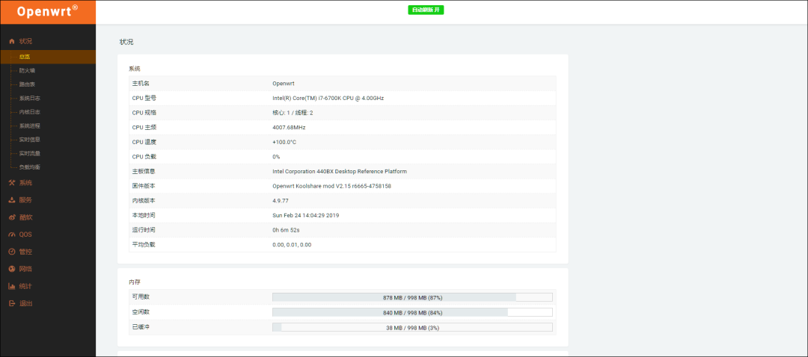Viewport: 808px width, 357px height.
Task: Click the bar chart icon for 统计
Action: coord(11,286)
